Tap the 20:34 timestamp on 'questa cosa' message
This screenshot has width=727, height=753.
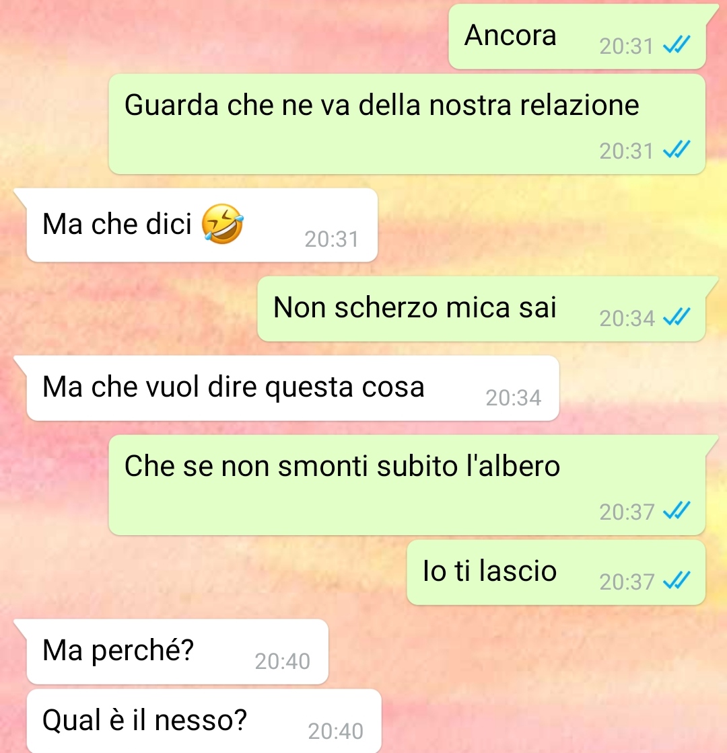(513, 397)
